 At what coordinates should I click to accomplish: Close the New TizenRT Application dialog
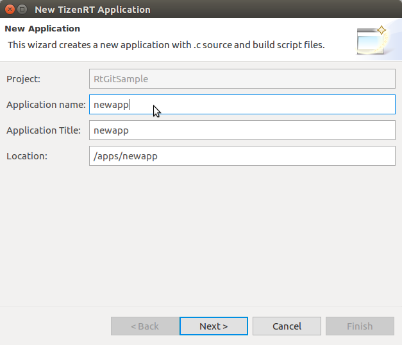8,10
